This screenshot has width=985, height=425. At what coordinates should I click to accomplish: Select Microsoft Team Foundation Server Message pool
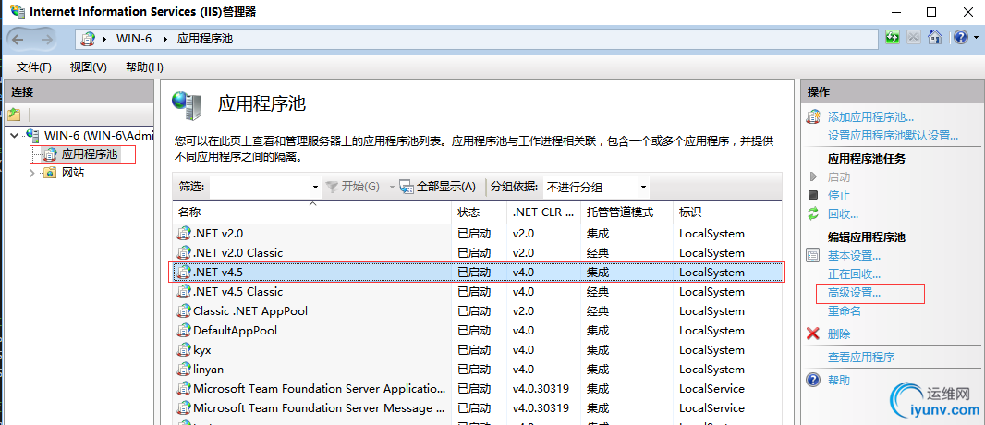321,408
